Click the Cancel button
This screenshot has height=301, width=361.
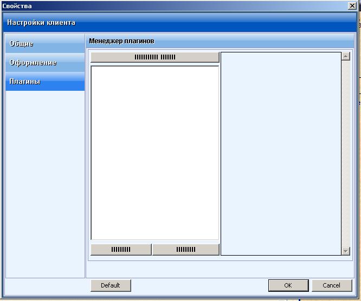tap(331, 285)
